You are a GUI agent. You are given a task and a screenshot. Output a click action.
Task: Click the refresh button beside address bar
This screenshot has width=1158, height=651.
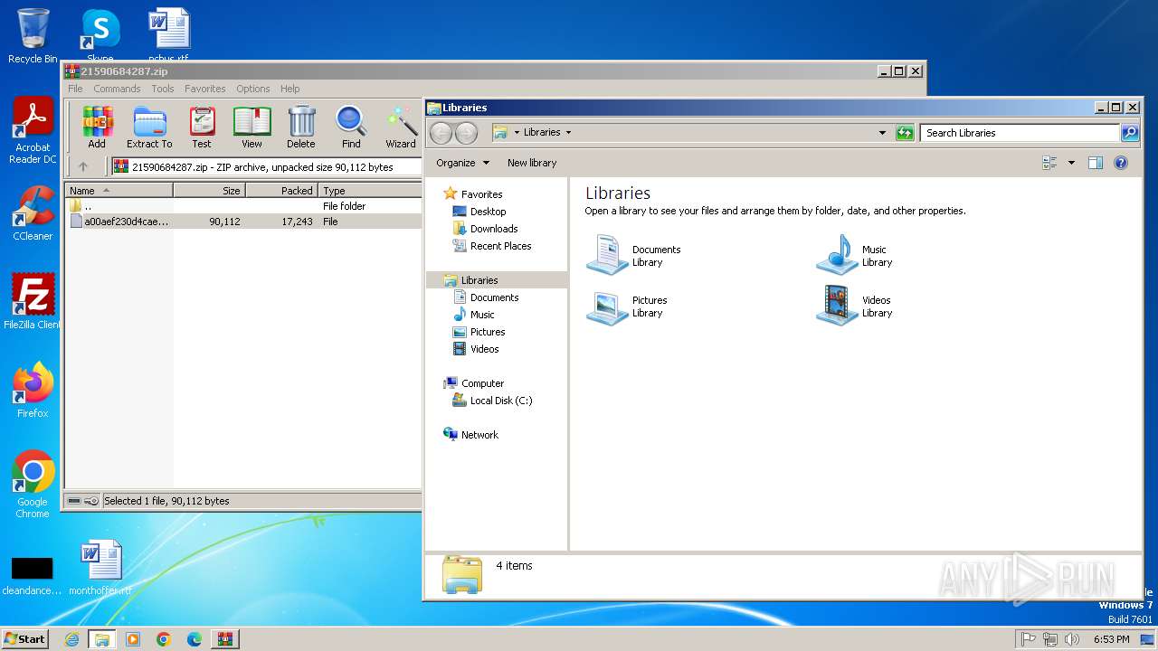(x=905, y=133)
